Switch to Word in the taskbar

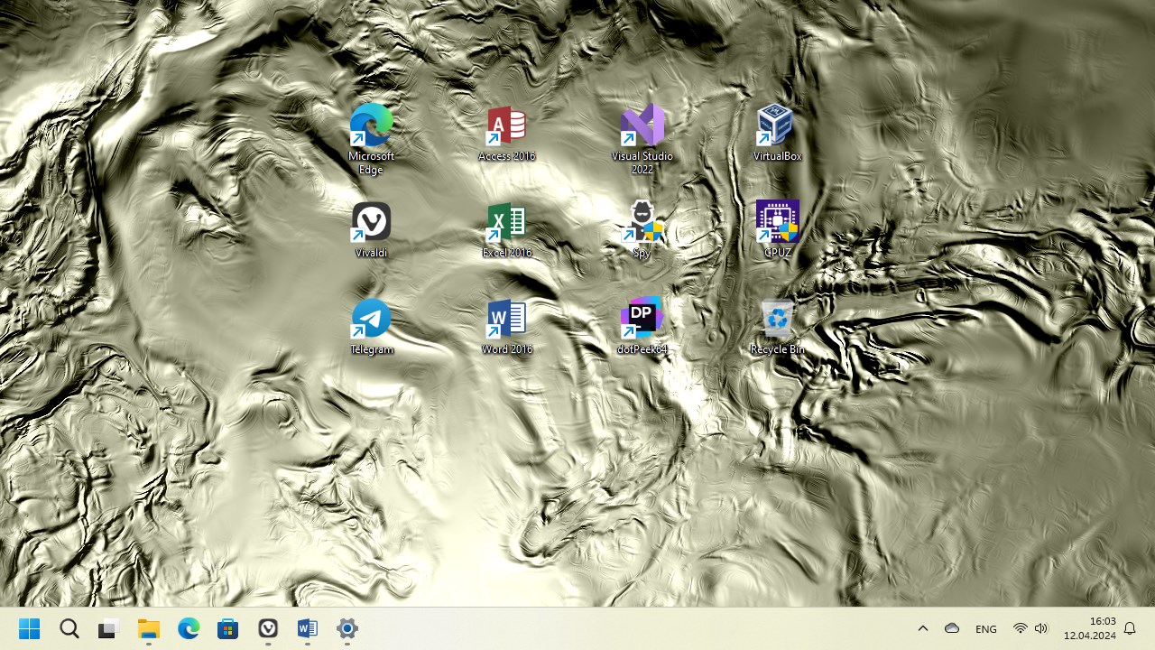(x=308, y=629)
